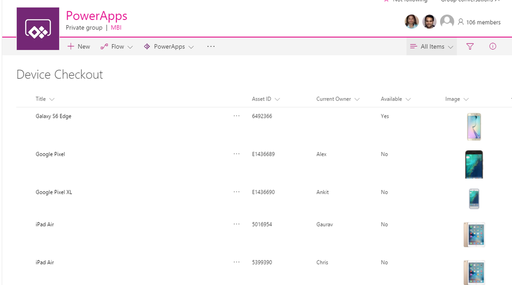Select asset ID E1436689 cell
The height and width of the screenshot is (285, 512).
coord(263,154)
